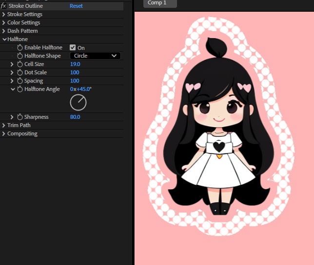The image size is (314, 265).
Task: Toggle the Sharpness stopwatch
Action: pyautogui.click(x=20, y=117)
